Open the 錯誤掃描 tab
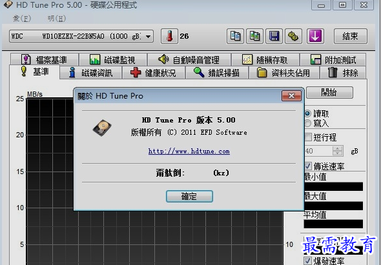Viewport: 381px width, 265px height. click(217, 73)
